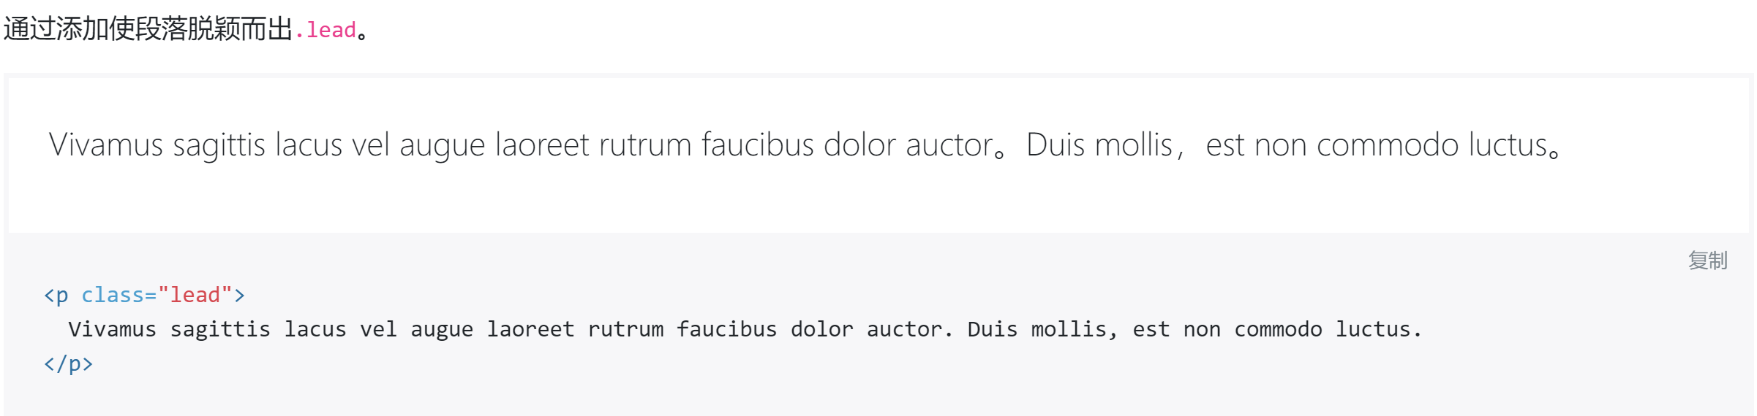The width and height of the screenshot is (1757, 416).
Task: Click "sagittis lacus" in the preview paragraph
Action: [x=257, y=145]
